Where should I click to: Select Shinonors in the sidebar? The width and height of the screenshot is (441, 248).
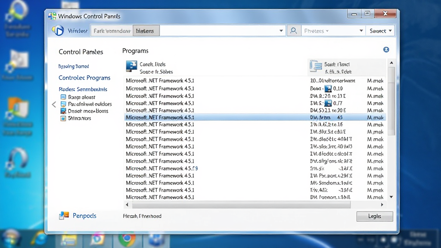80,118
